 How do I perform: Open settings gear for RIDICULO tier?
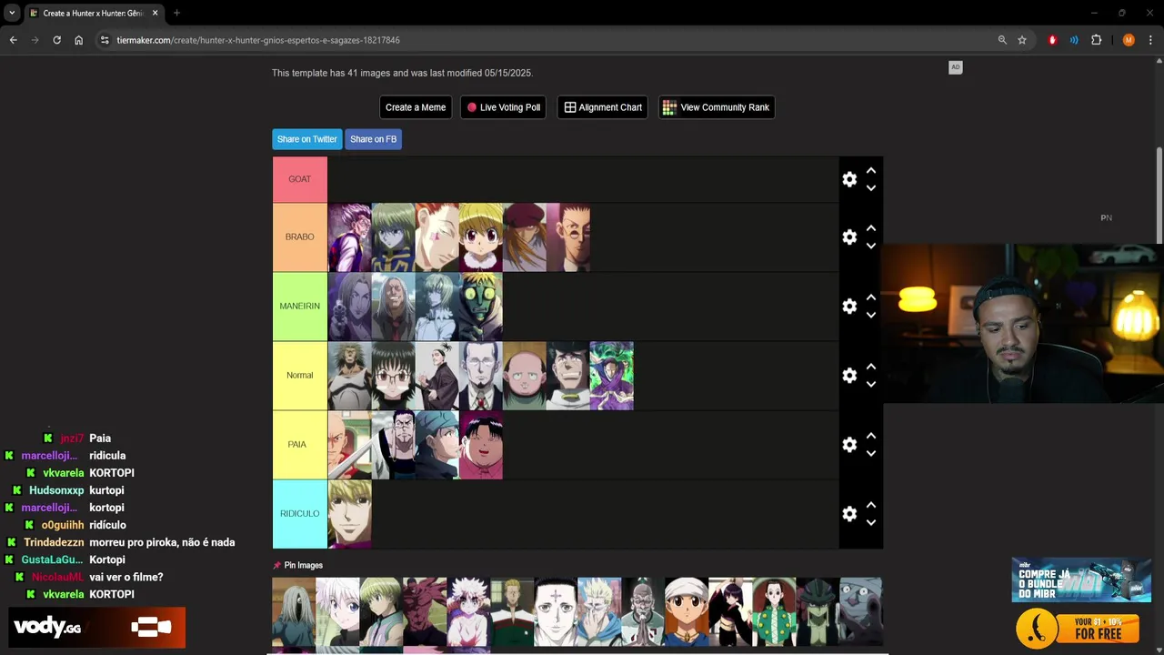849,514
